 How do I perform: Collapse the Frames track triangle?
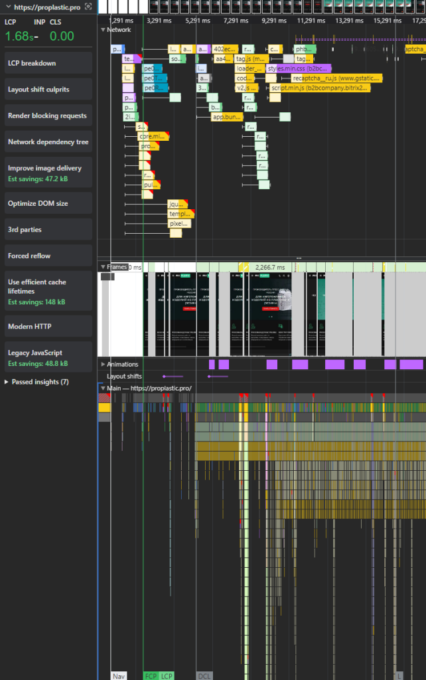coord(103,267)
